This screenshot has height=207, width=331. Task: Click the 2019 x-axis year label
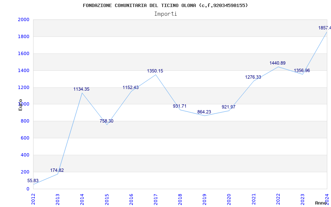(x=204, y=199)
